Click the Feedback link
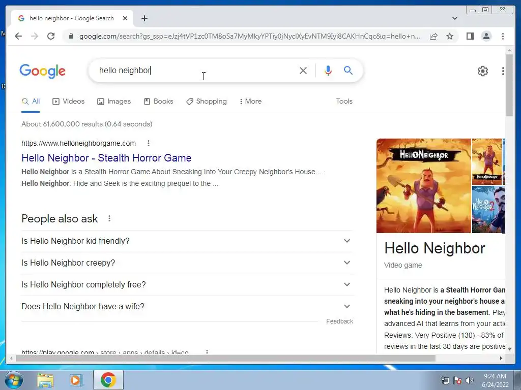This screenshot has width=521, height=390. point(339,321)
